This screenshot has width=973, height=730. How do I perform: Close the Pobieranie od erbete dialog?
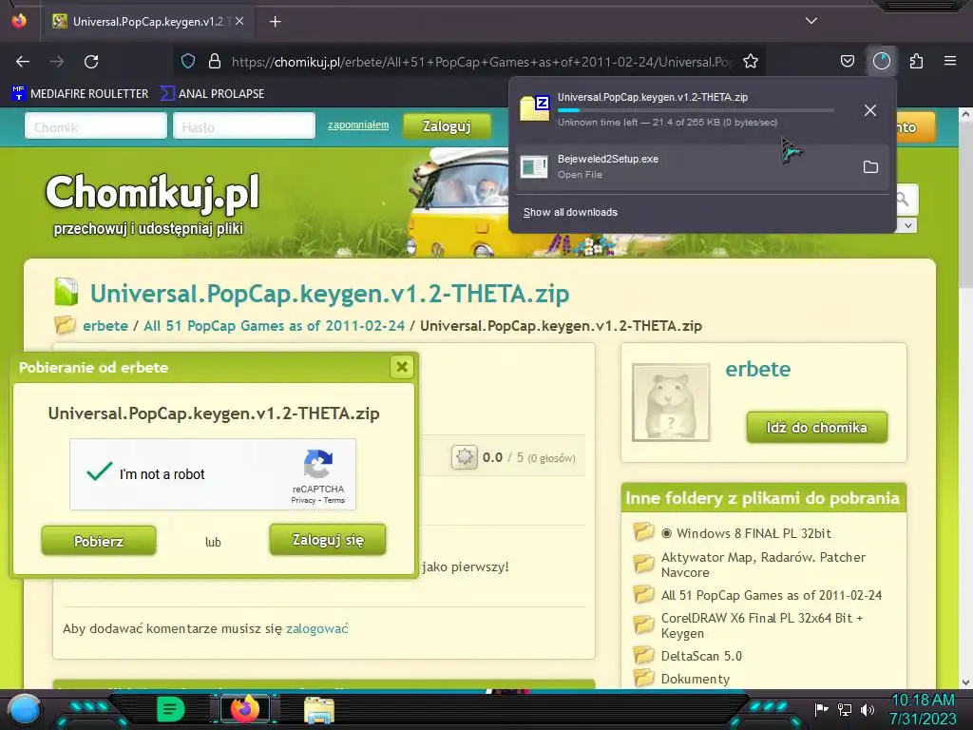pyautogui.click(x=402, y=367)
